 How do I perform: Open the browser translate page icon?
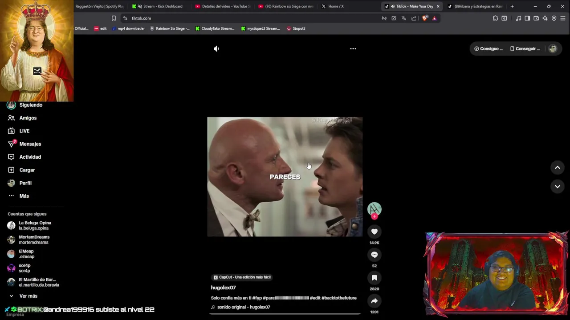[403, 18]
